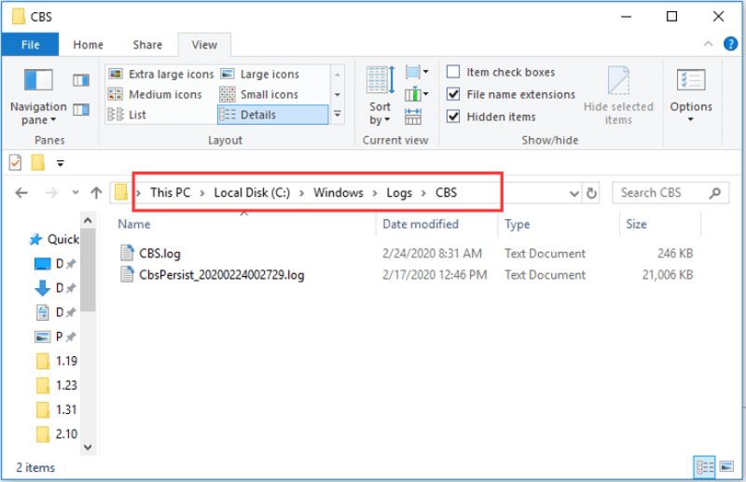Uncheck File name extensions
746x482 pixels.
(x=511, y=94)
